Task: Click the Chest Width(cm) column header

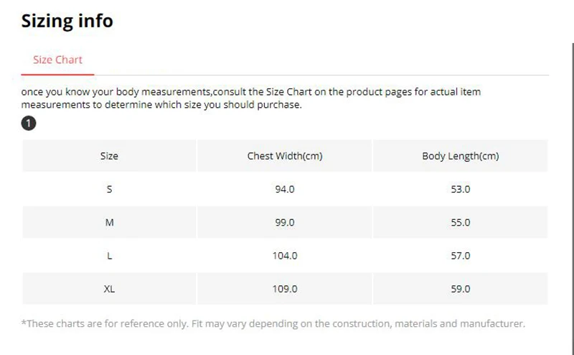Action: pos(285,156)
